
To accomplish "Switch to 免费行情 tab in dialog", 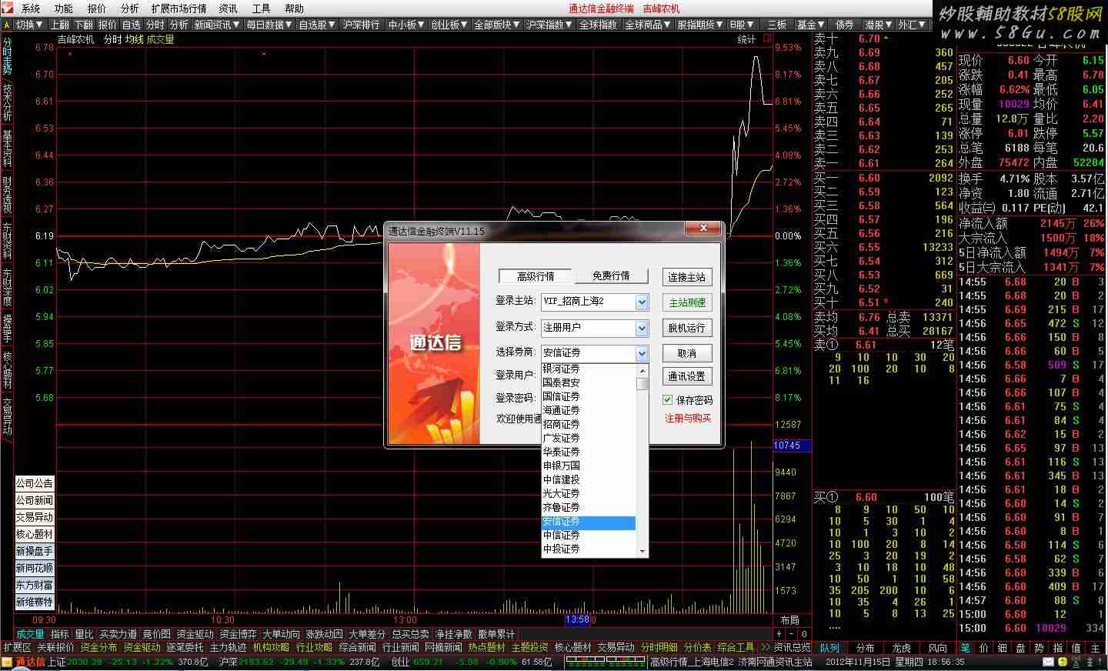I will tap(611, 276).
